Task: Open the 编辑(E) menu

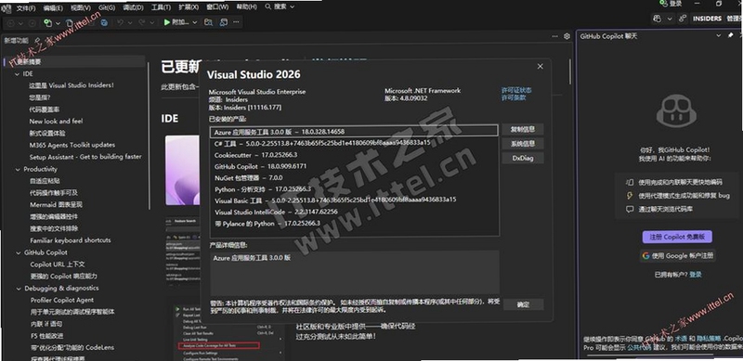Action: [53, 8]
